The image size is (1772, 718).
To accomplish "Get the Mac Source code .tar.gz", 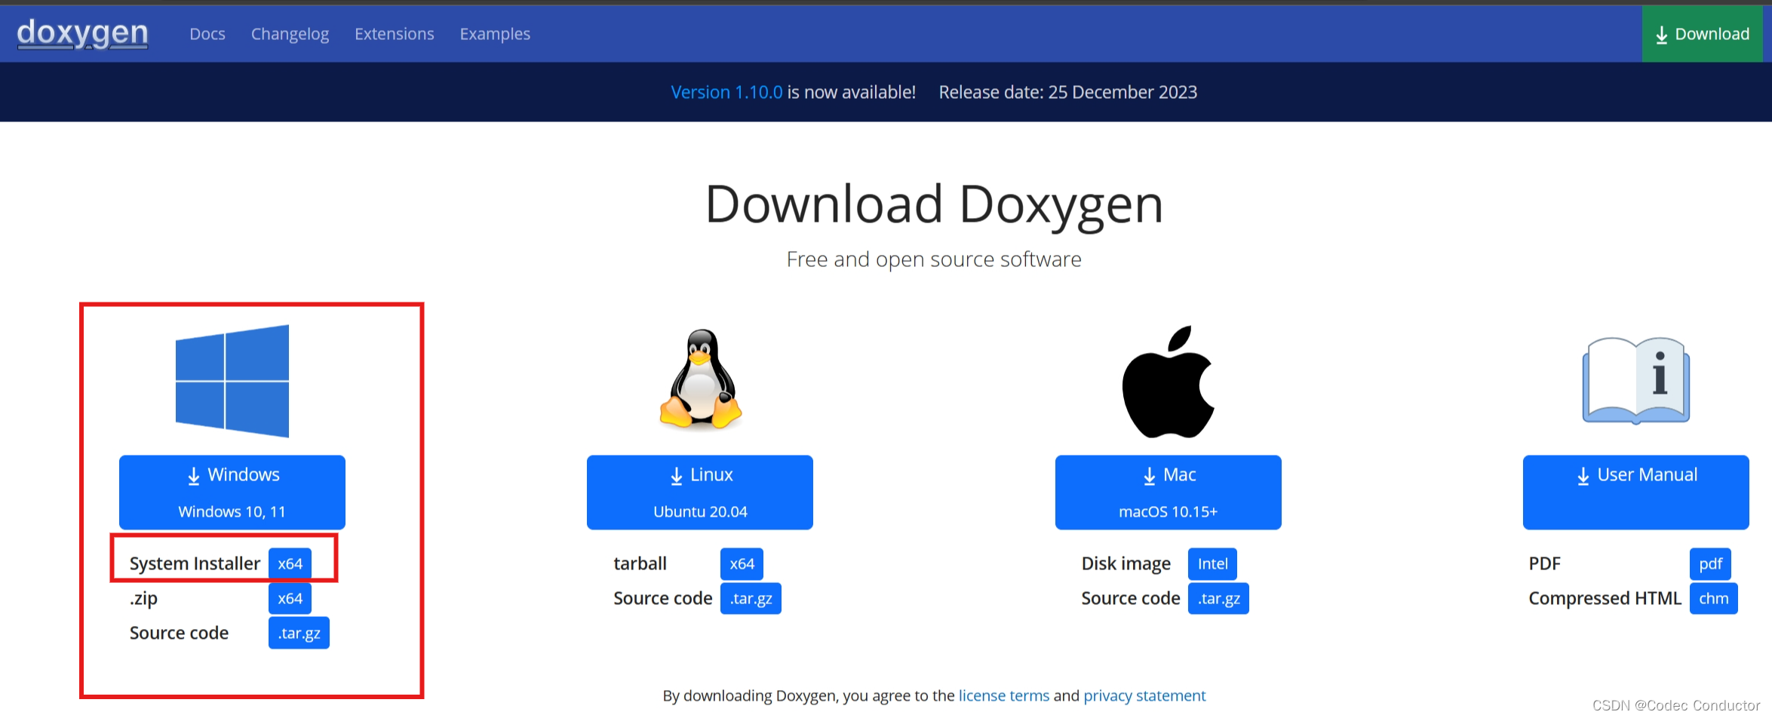I will click(1218, 598).
